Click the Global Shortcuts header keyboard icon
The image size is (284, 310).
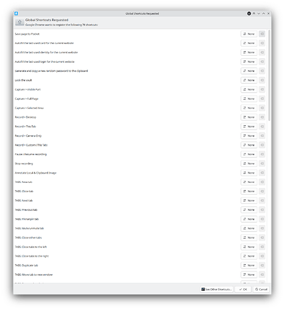20,22
